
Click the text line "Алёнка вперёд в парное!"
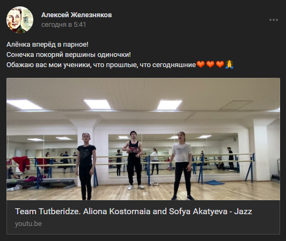47,45
